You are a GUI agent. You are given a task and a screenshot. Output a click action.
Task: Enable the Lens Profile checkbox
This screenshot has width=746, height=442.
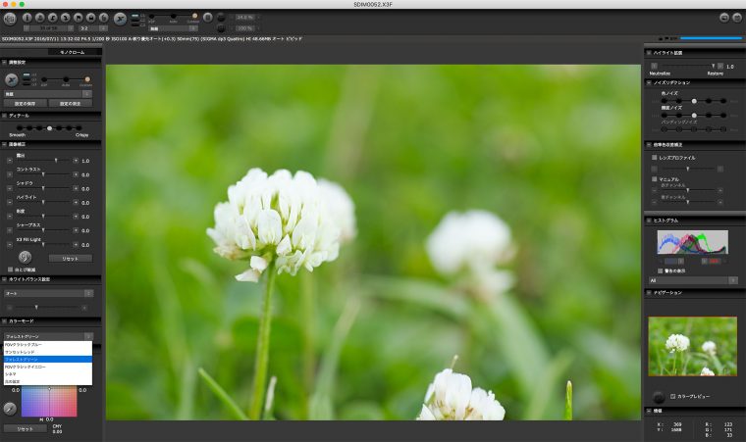[654, 158]
